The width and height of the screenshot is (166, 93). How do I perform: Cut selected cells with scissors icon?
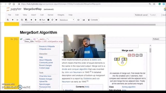point(18,20)
